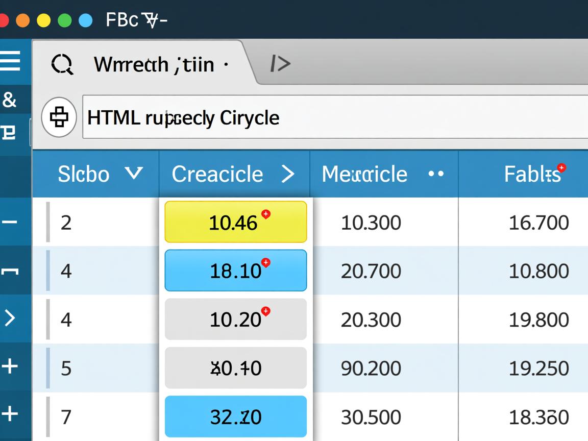Click the minus icon in left sidebar
The image size is (588, 441).
point(10,223)
